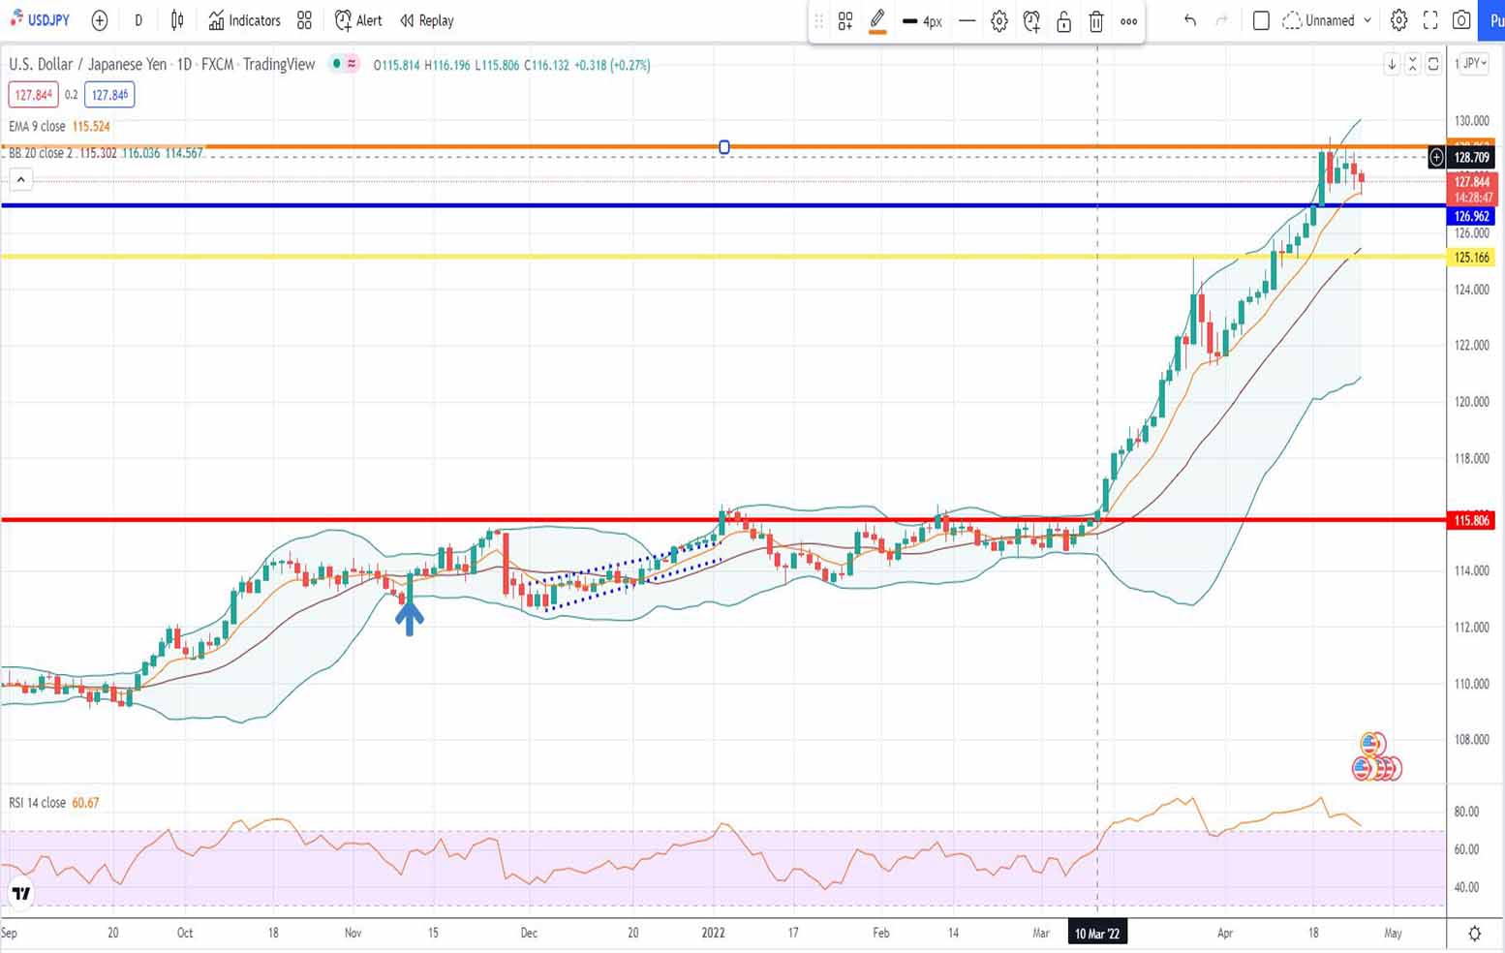Click the Alert button
1505x953 pixels.
[x=358, y=20]
